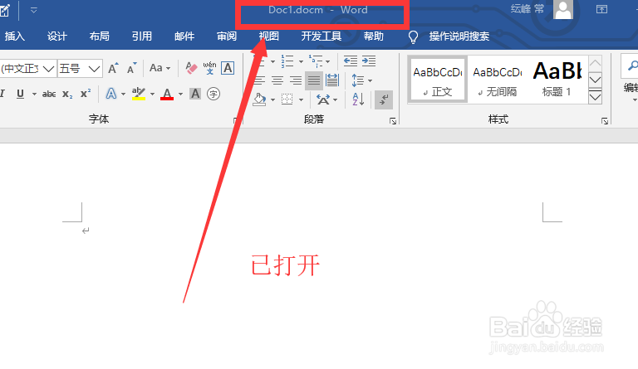Open the 插入 ribbon tab
Viewport: 638px width, 369px height.
tap(15, 36)
